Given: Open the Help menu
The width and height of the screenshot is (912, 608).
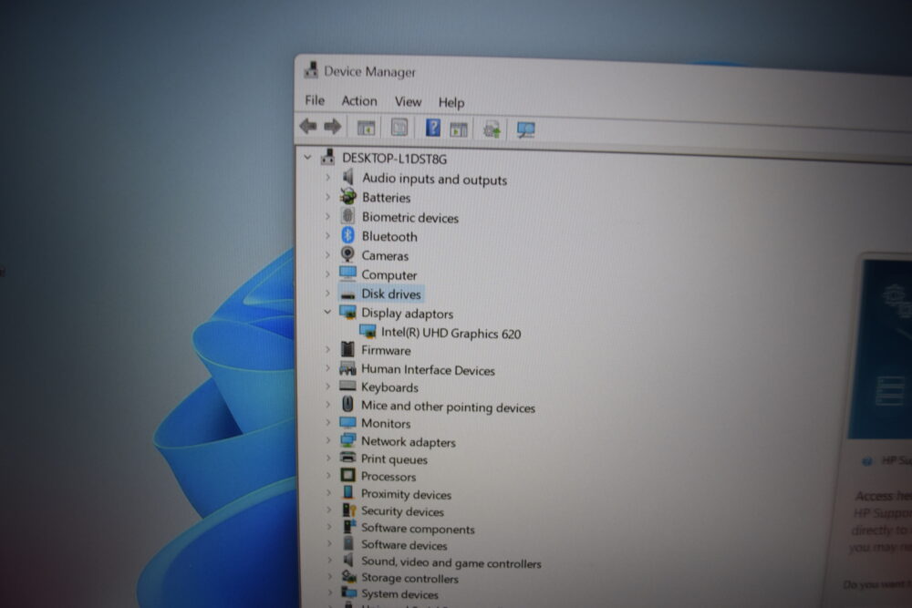Looking at the screenshot, I should point(451,102).
